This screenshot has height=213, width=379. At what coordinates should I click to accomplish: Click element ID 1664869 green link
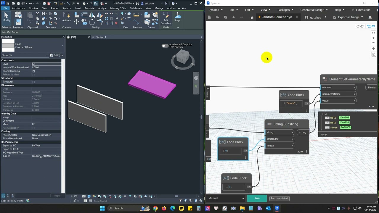pyautogui.click(x=346, y=128)
